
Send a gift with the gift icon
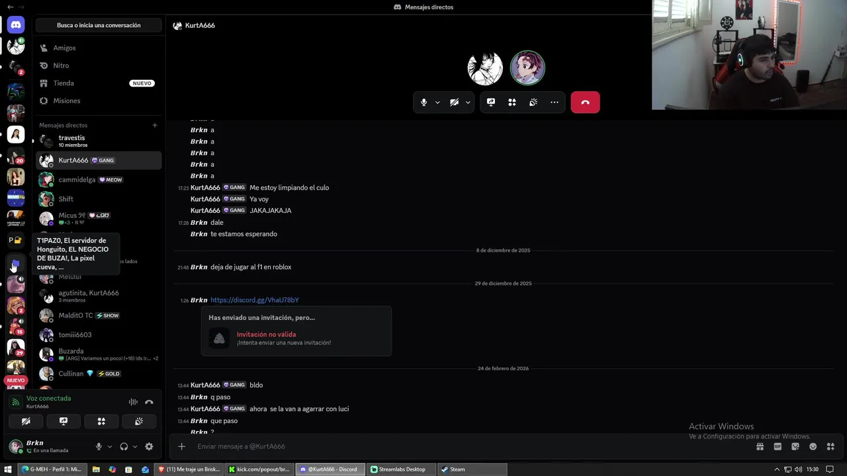click(x=760, y=446)
